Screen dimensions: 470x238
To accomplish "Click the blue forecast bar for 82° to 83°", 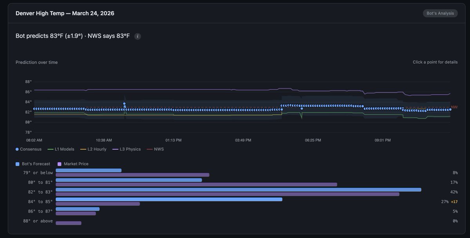I will pos(239,190).
